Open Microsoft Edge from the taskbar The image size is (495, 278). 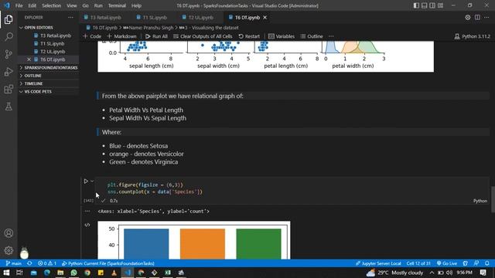click(x=47, y=273)
